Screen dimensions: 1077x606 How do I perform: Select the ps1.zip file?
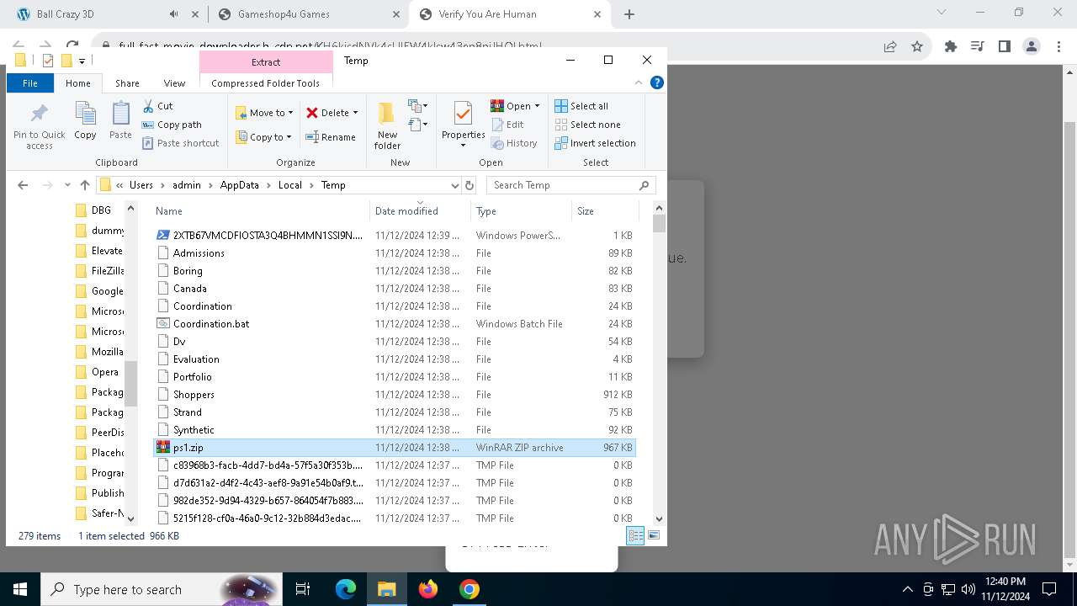coord(394,448)
